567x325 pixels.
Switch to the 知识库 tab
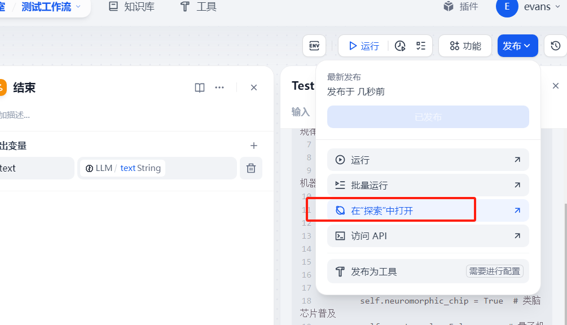tap(132, 7)
